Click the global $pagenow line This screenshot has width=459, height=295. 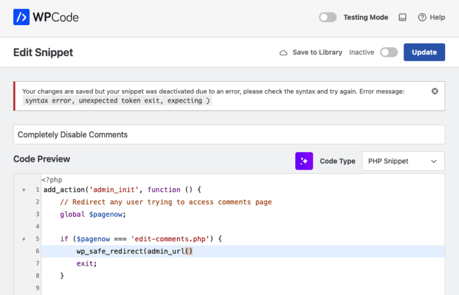click(93, 214)
